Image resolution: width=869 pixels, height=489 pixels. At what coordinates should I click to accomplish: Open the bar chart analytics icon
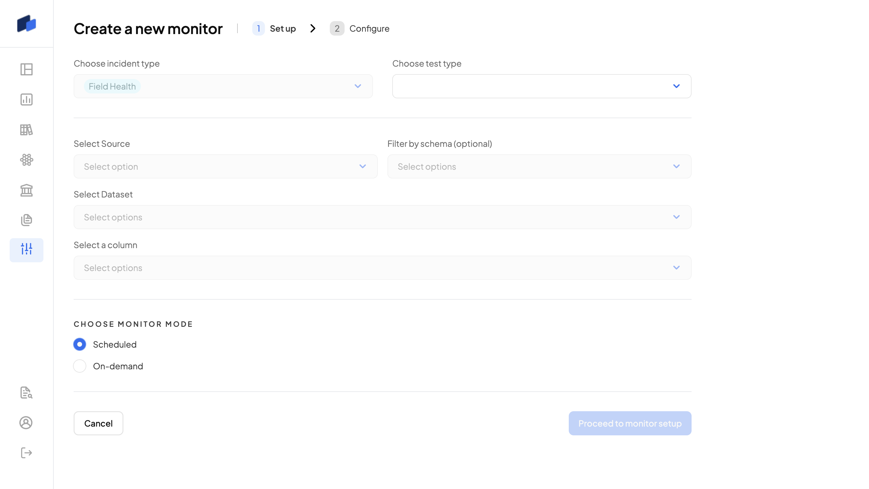tap(26, 99)
